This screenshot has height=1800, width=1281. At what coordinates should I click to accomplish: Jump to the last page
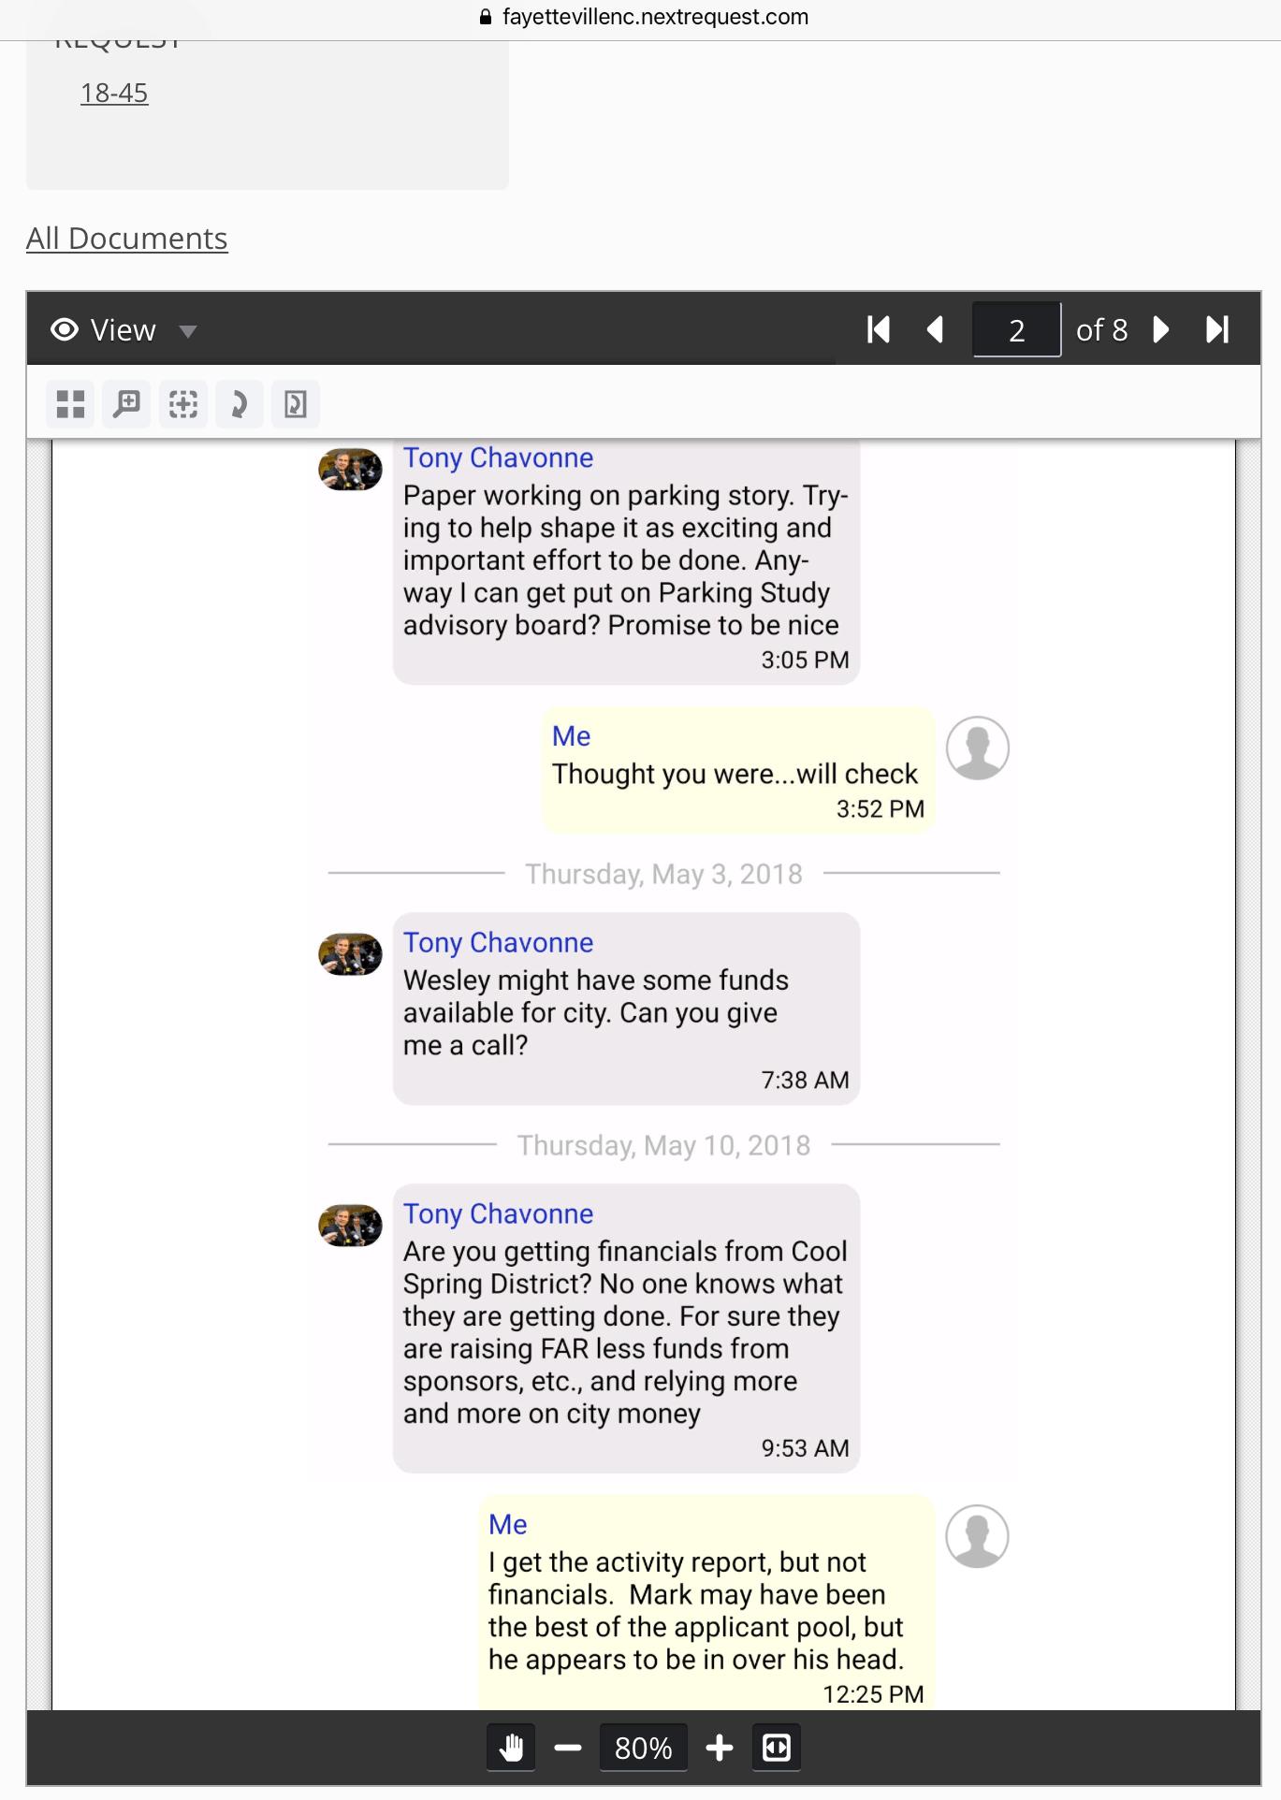tap(1217, 329)
